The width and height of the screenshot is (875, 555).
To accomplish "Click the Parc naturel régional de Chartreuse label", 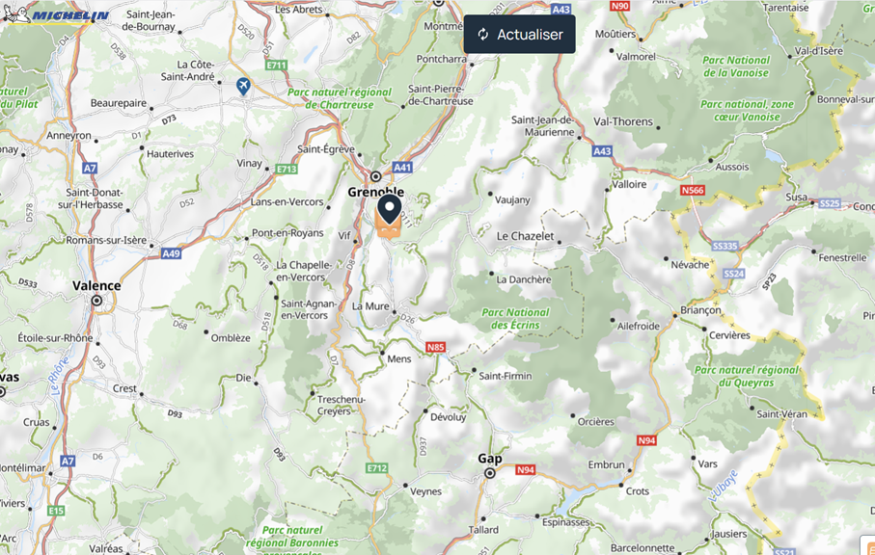I will tap(340, 98).
